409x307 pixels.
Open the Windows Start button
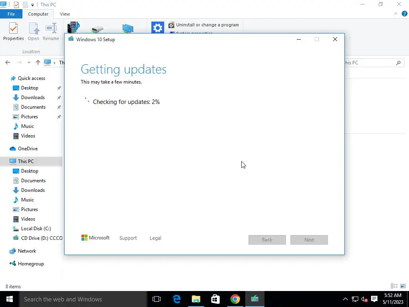tap(10, 299)
